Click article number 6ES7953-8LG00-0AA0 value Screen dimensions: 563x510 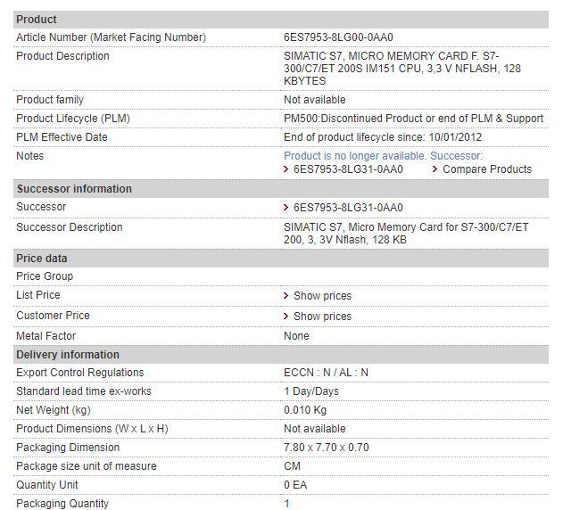click(338, 37)
